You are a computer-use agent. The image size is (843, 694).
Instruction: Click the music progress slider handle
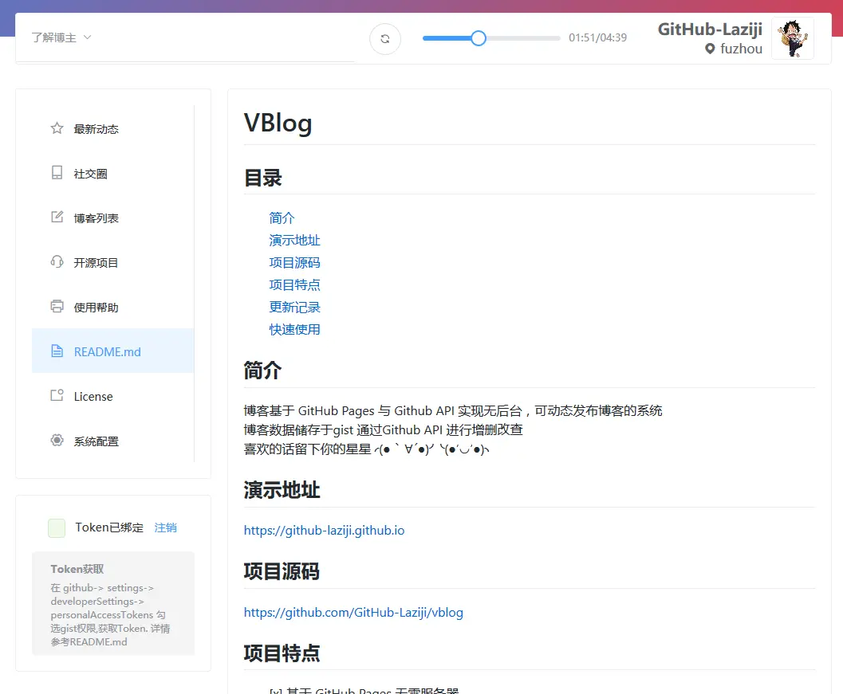[x=478, y=38]
